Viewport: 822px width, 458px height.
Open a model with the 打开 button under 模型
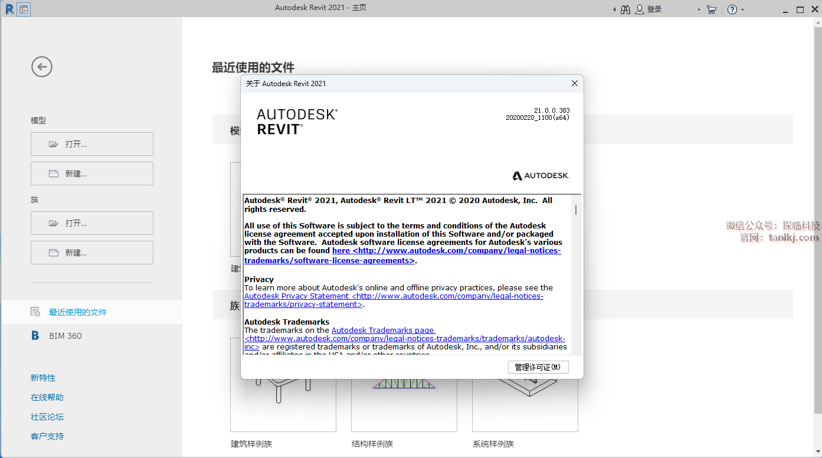[92, 144]
